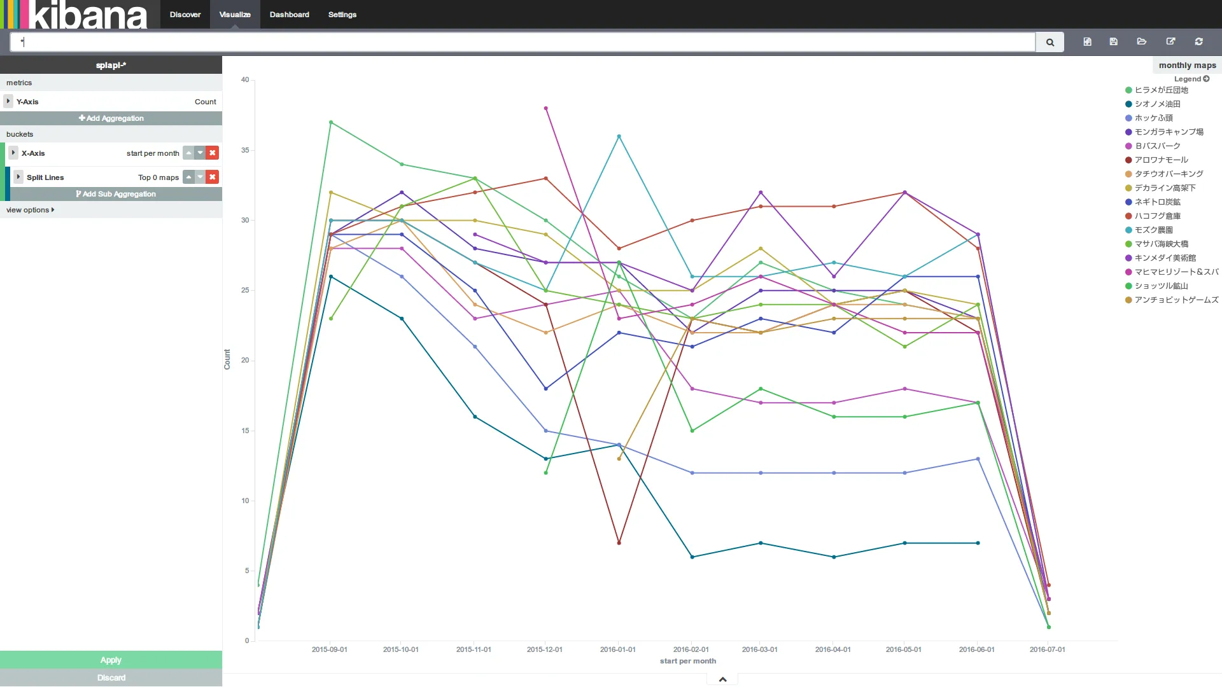
Task: Click legend color dot for ヒラメが丘団地
Action: click(x=1128, y=90)
